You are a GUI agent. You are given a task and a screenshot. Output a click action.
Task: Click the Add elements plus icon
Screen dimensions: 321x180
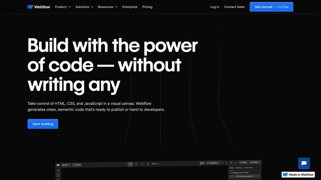tap(58, 170)
